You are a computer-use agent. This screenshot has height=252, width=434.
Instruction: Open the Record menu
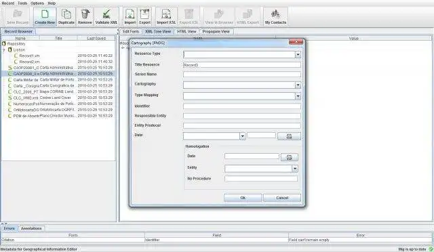point(7,3)
